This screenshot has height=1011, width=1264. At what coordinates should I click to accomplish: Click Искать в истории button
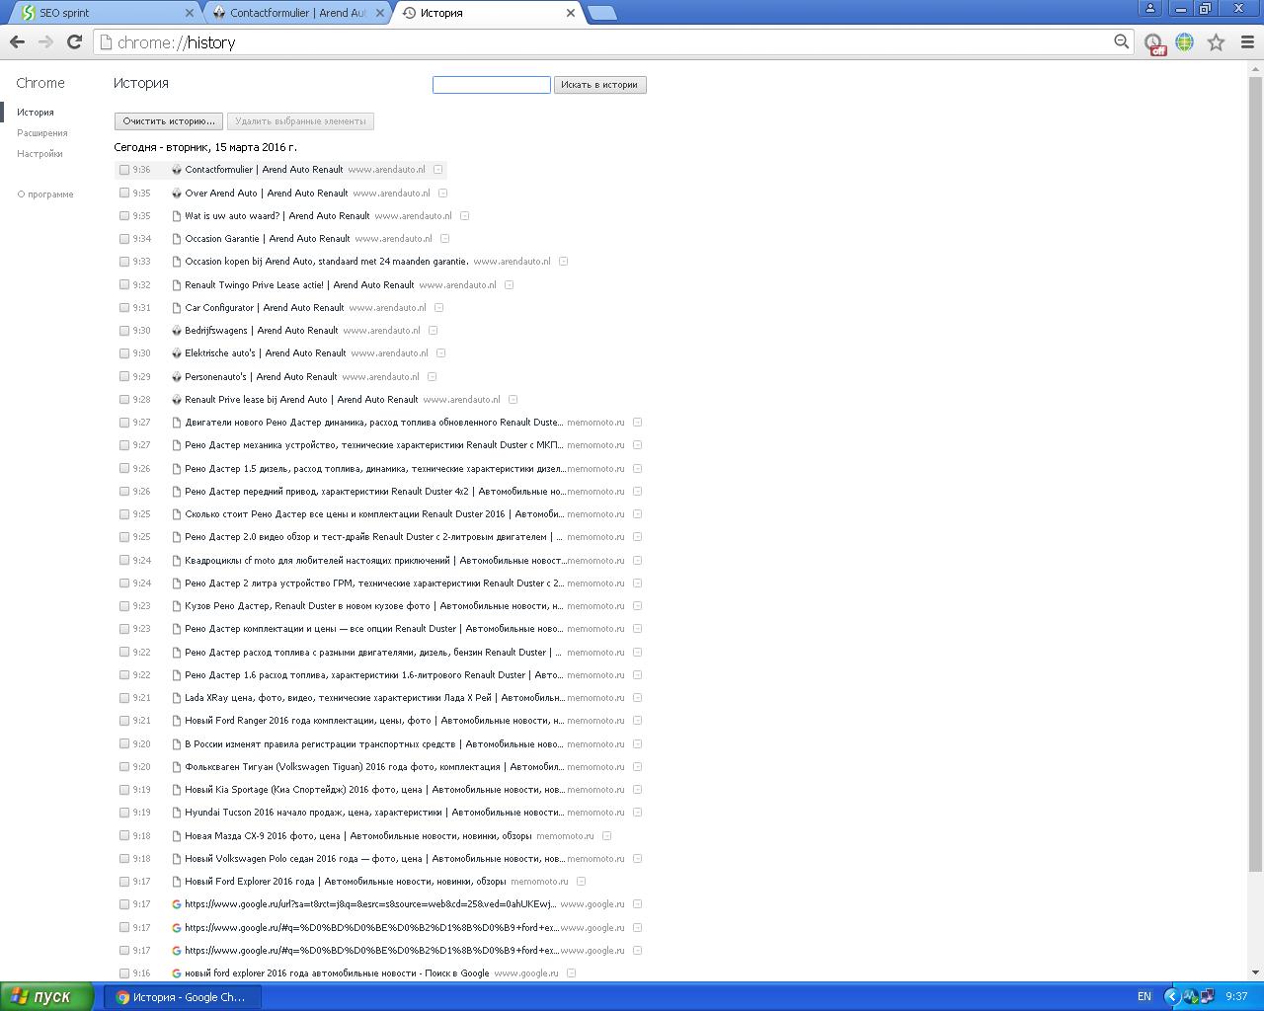[x=599, y=85]
